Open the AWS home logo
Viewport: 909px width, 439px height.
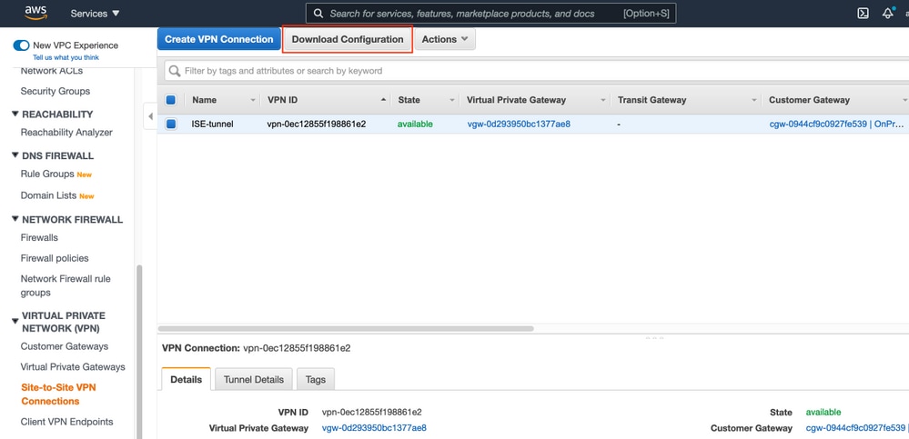click(35, 13)
